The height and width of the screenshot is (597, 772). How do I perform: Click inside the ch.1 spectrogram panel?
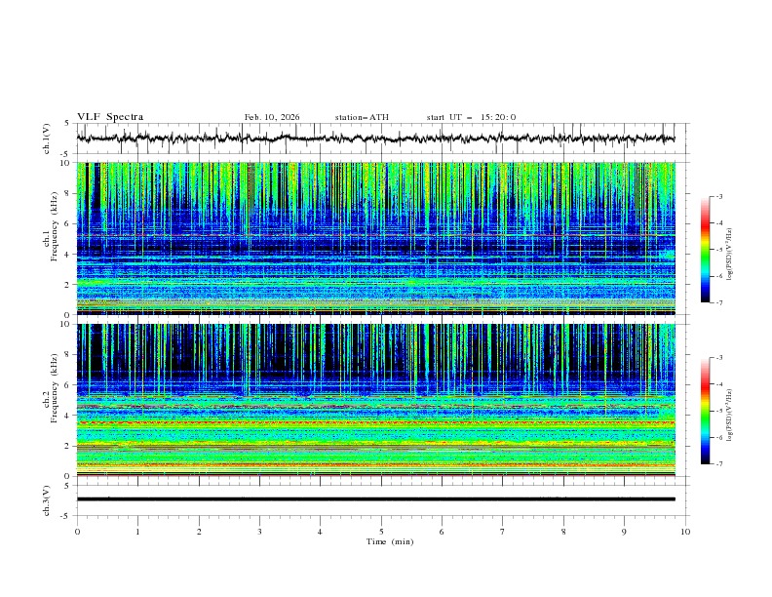tap(380, 239)
